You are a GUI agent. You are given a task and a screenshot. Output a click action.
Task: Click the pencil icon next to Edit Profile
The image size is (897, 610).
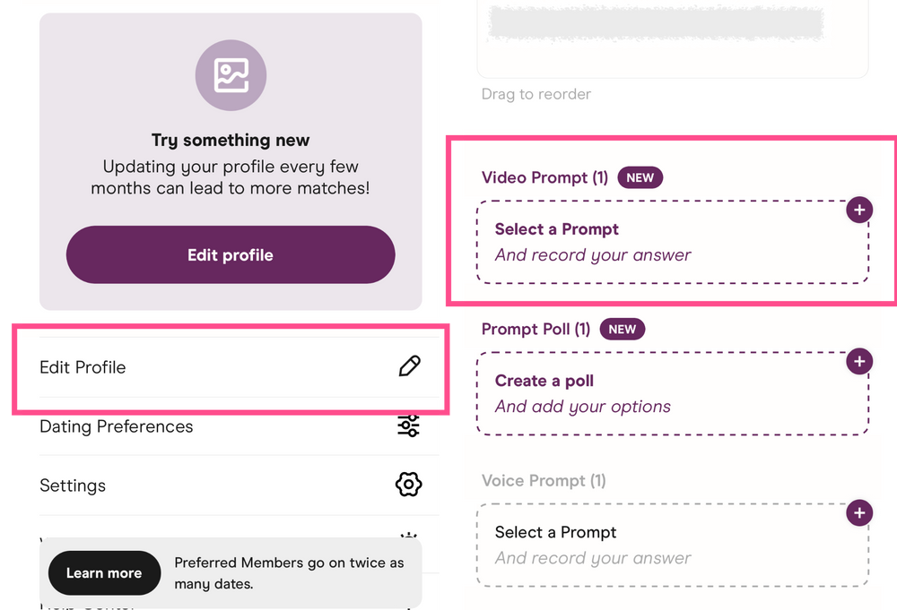(408, 366)
